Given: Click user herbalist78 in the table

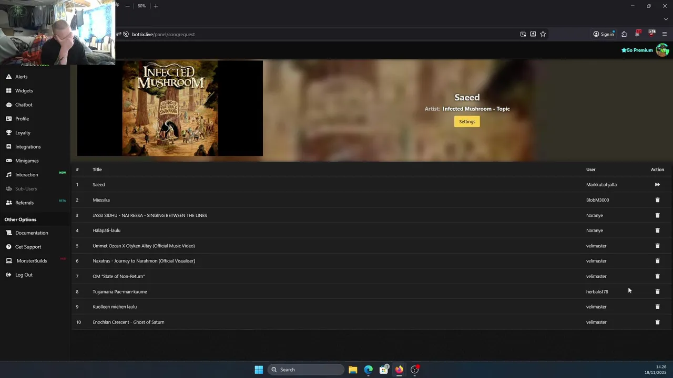Looking at the screenshot, I should [x=597, y=291].
